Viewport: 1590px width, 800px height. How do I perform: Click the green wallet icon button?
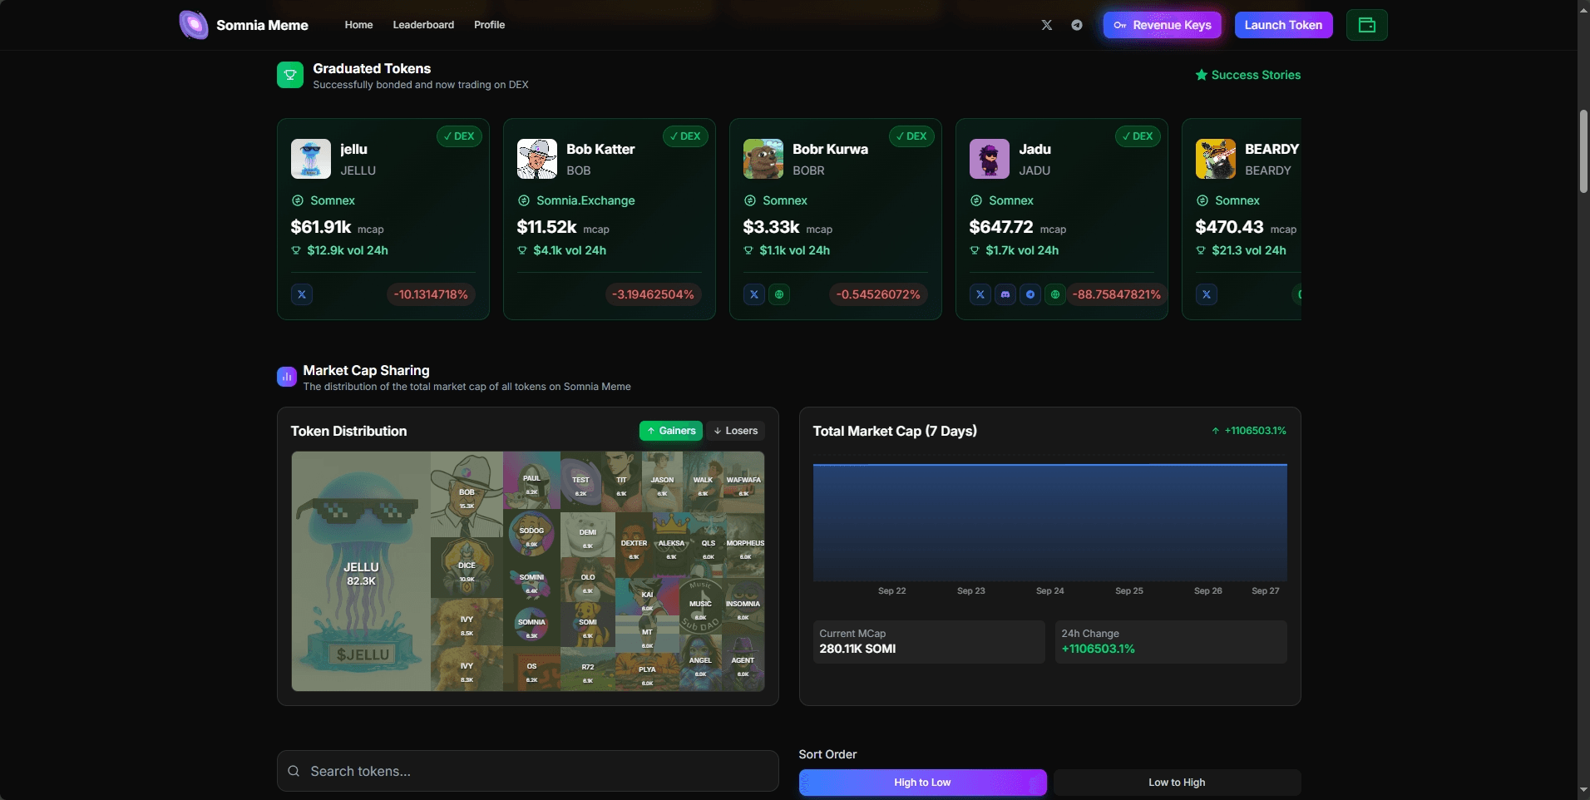coord(1366,25)
